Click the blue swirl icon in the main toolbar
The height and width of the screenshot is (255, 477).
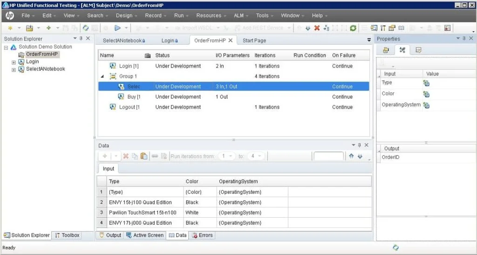point(86,28)
